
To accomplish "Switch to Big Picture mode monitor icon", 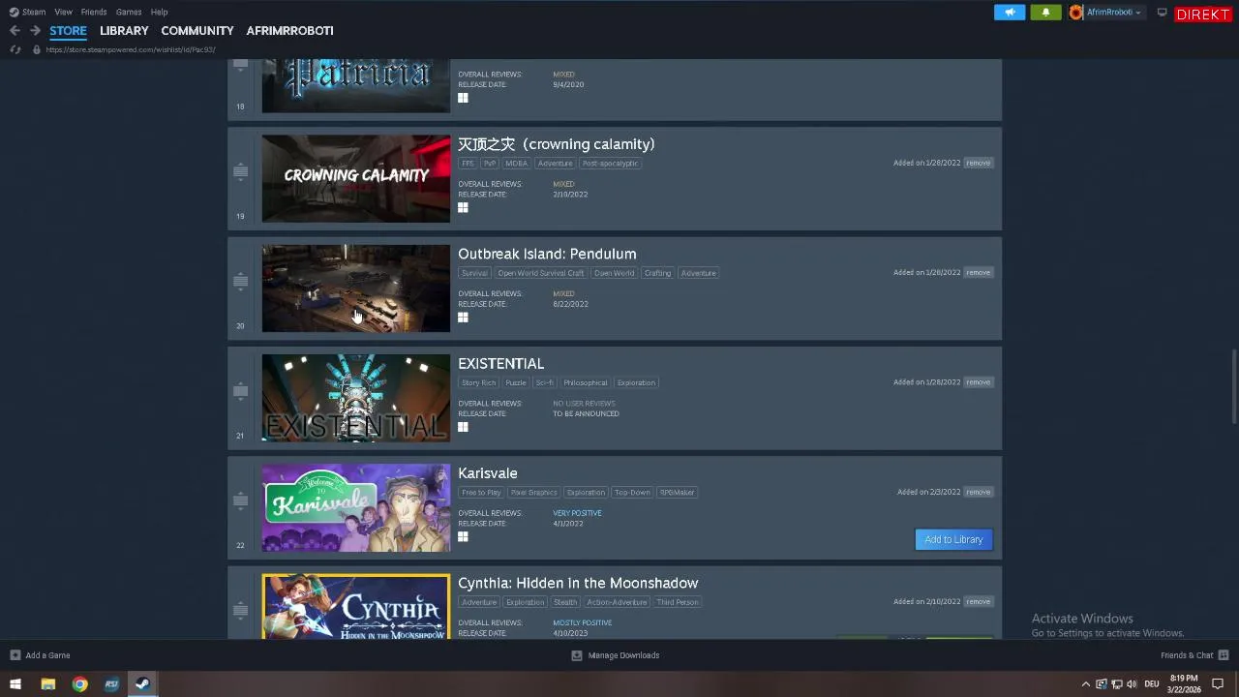I will point(1163,13).
